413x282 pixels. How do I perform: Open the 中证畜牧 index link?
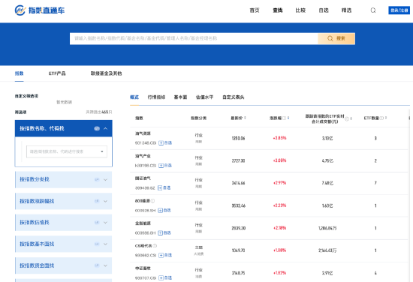pos(143,268)
